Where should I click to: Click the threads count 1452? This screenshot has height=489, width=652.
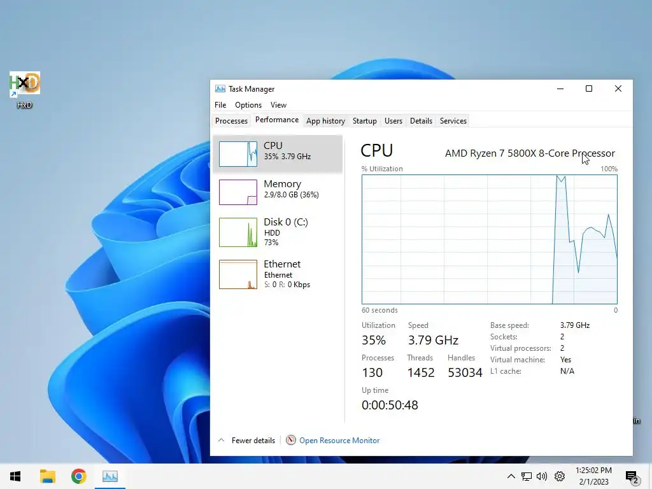pyautogui.click(x=421, y=372)
